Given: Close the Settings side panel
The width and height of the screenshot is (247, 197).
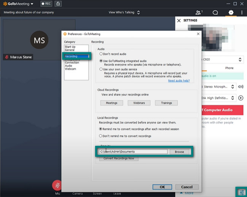Looking at the screenshot, I should pyautogui.click(x=179, y=20).
